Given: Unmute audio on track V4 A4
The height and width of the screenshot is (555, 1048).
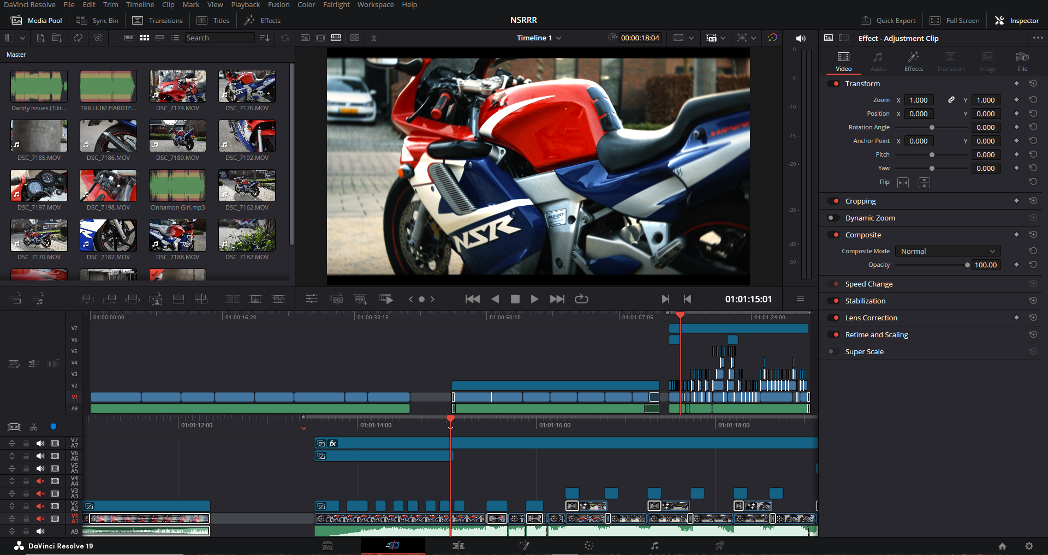Looking at the screenshot, I should coord(40,481).
